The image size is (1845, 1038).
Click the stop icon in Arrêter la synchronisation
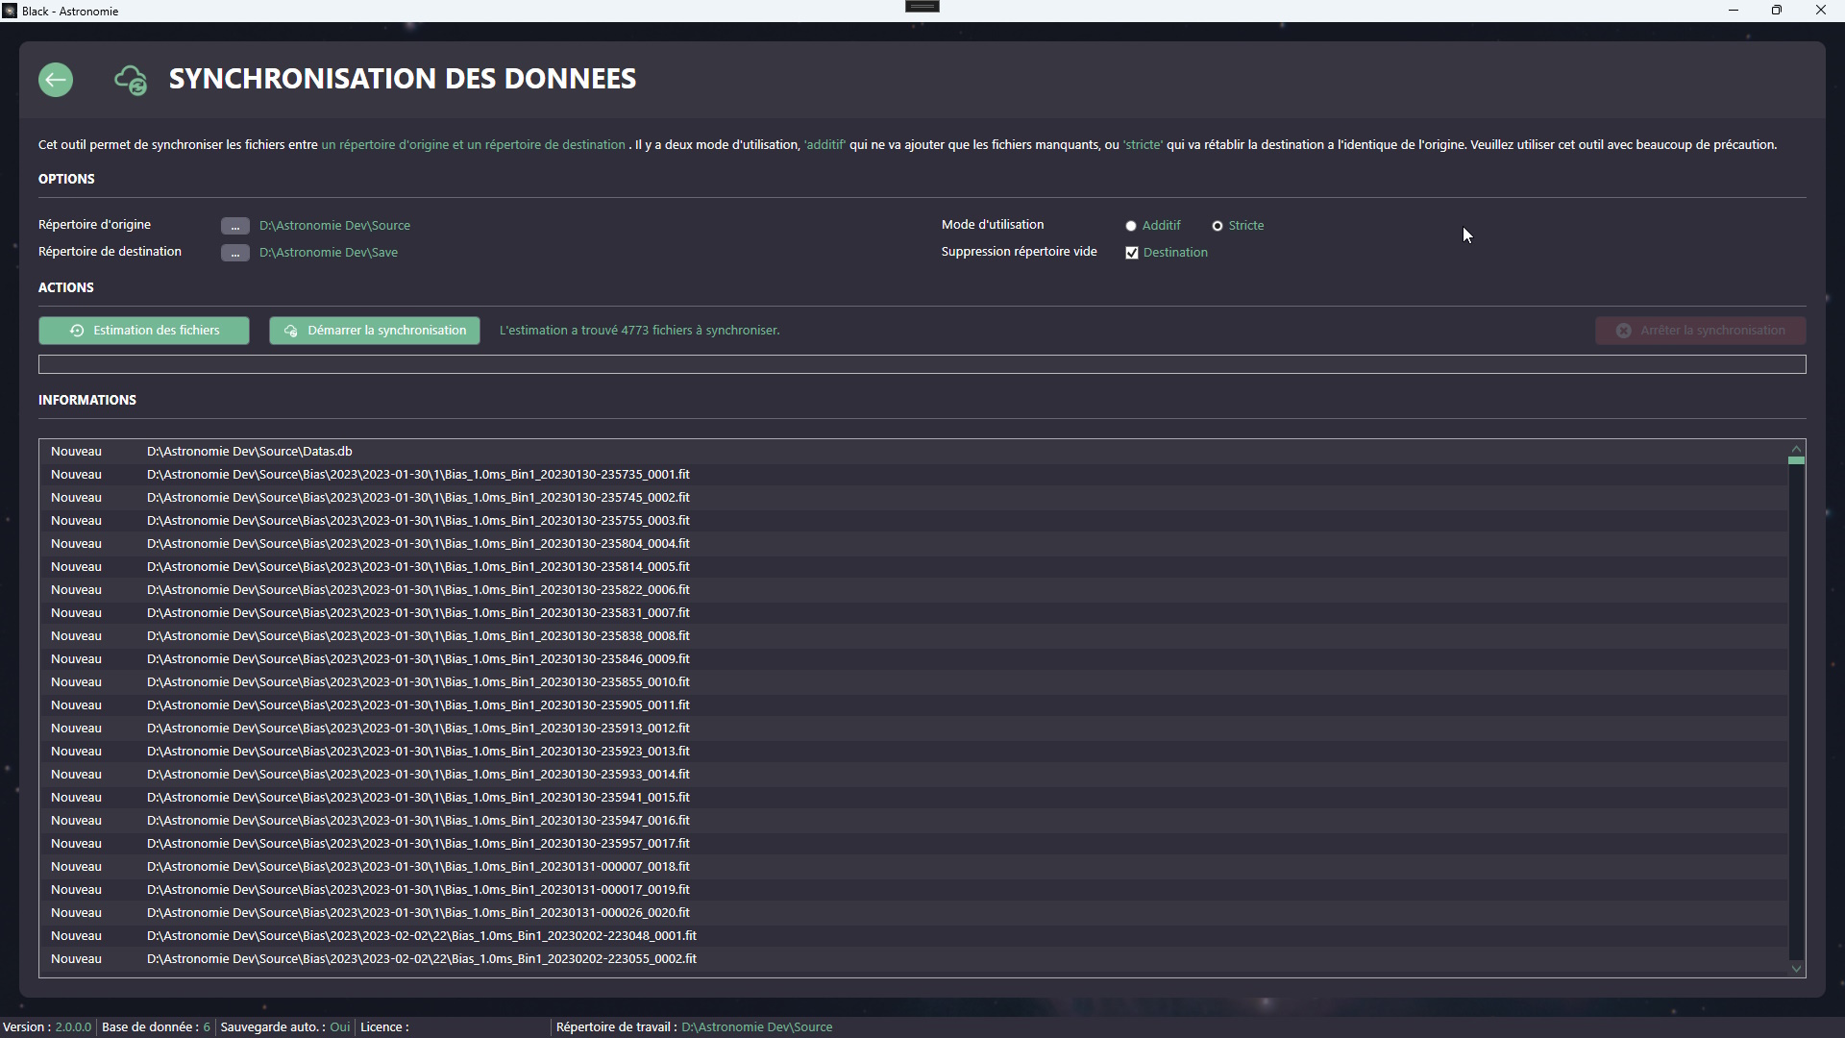[x=1623, y=331]
